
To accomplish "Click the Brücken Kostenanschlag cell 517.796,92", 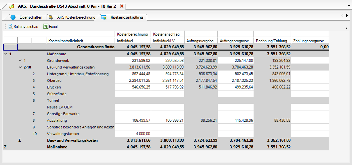I will (x=168, y=87).
